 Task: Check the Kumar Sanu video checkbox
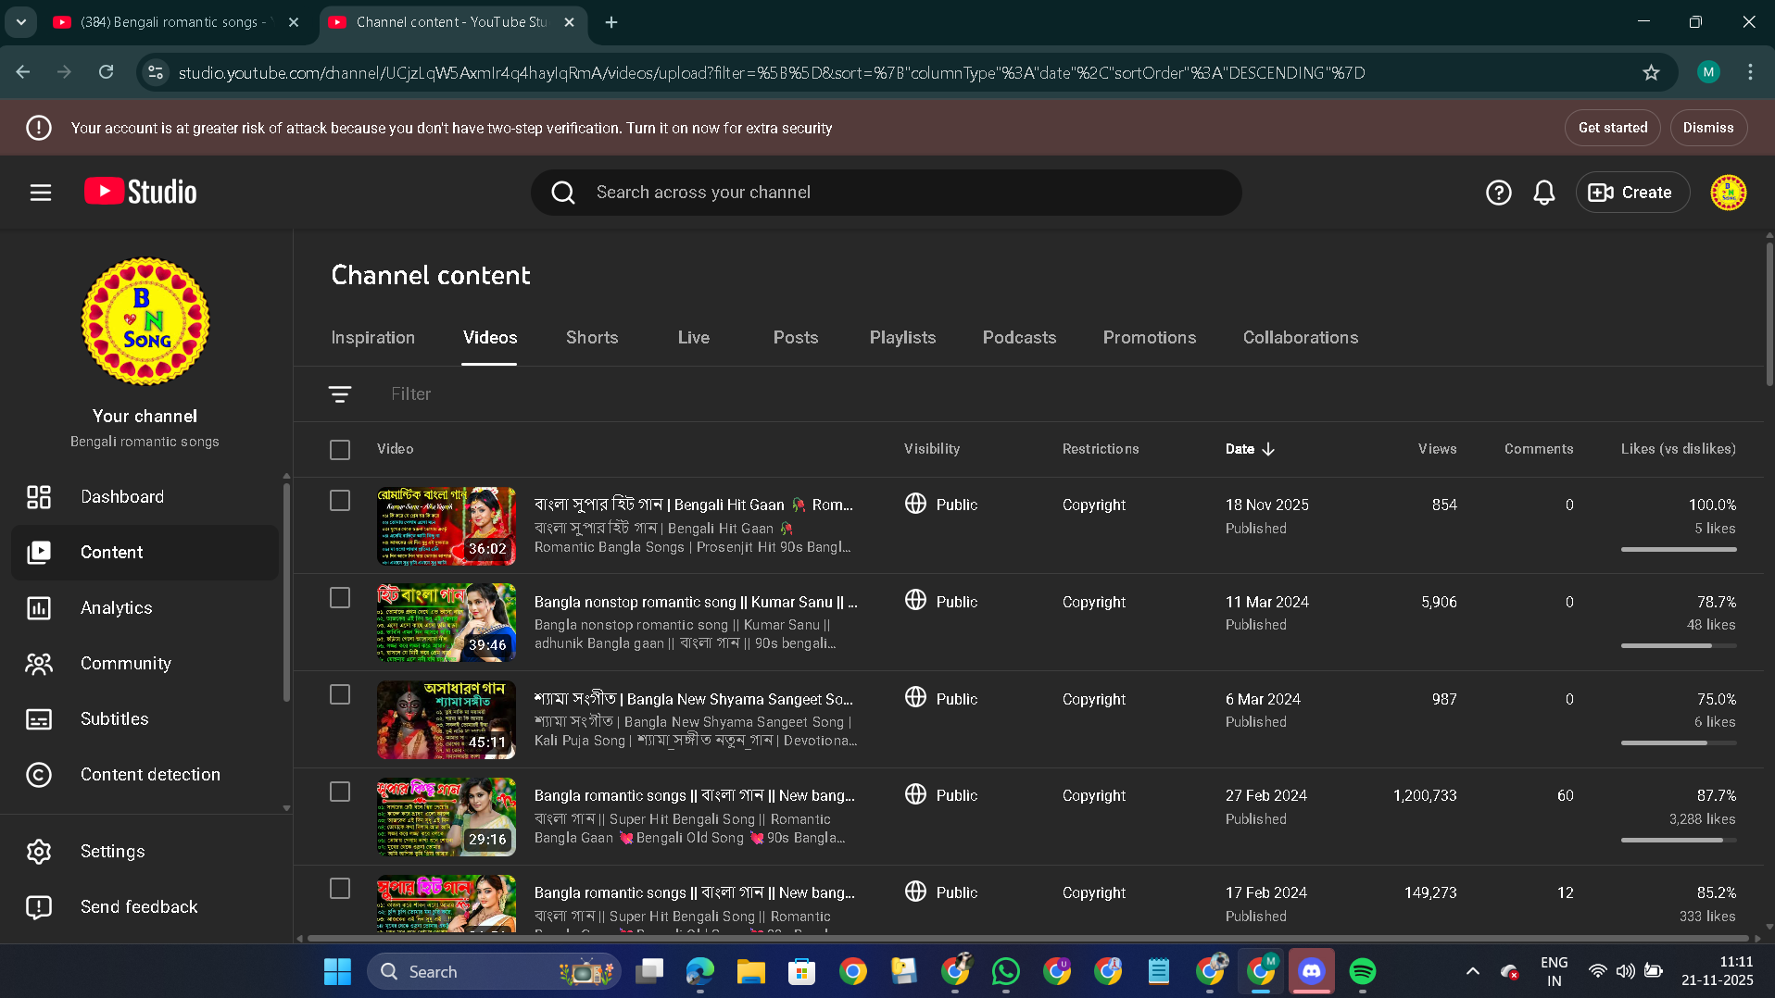pos(340,598)
